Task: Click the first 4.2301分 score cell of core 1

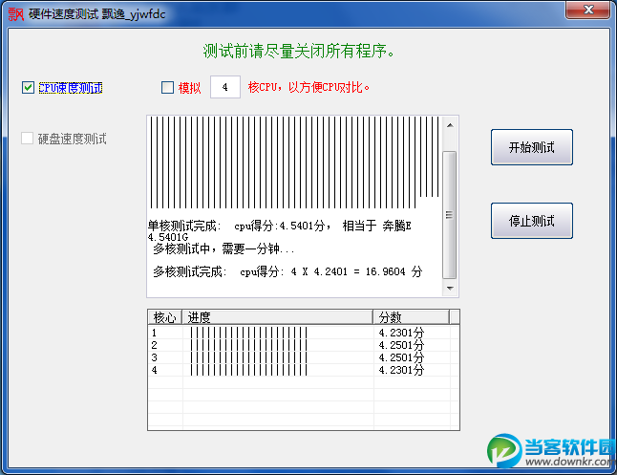Action: [x=401, y=333]
